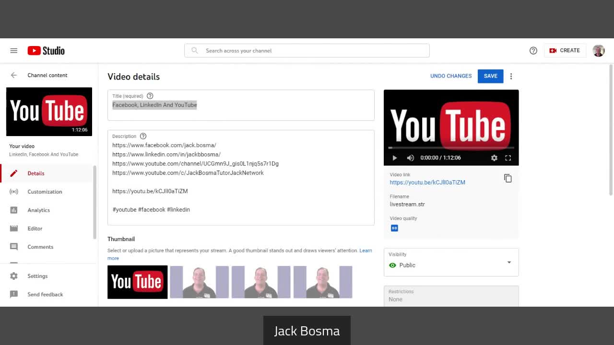The height and width of the screenshot is (345, 614).
Task: Click the Description help question-mark icon
Action: pyautogui.click(x=143, y=136)
